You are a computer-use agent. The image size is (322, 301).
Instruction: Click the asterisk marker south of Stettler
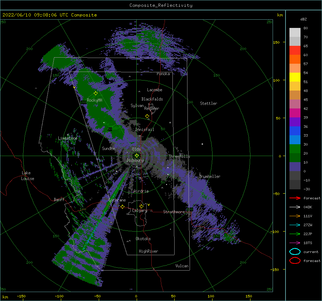[x=170, y=123]
